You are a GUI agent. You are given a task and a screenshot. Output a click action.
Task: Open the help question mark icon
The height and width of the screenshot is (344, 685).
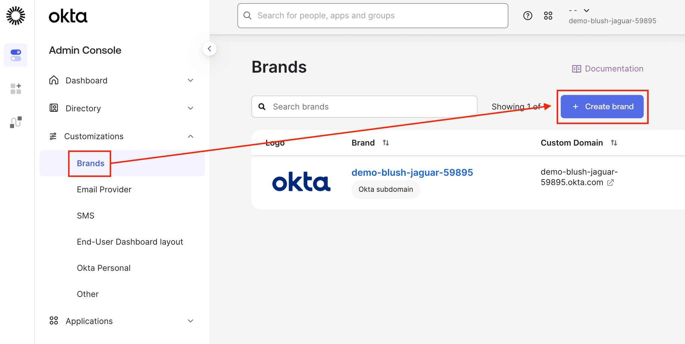[528, 16]
